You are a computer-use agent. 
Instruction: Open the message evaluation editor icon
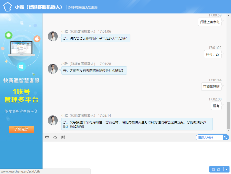click(x=63, y=137)
